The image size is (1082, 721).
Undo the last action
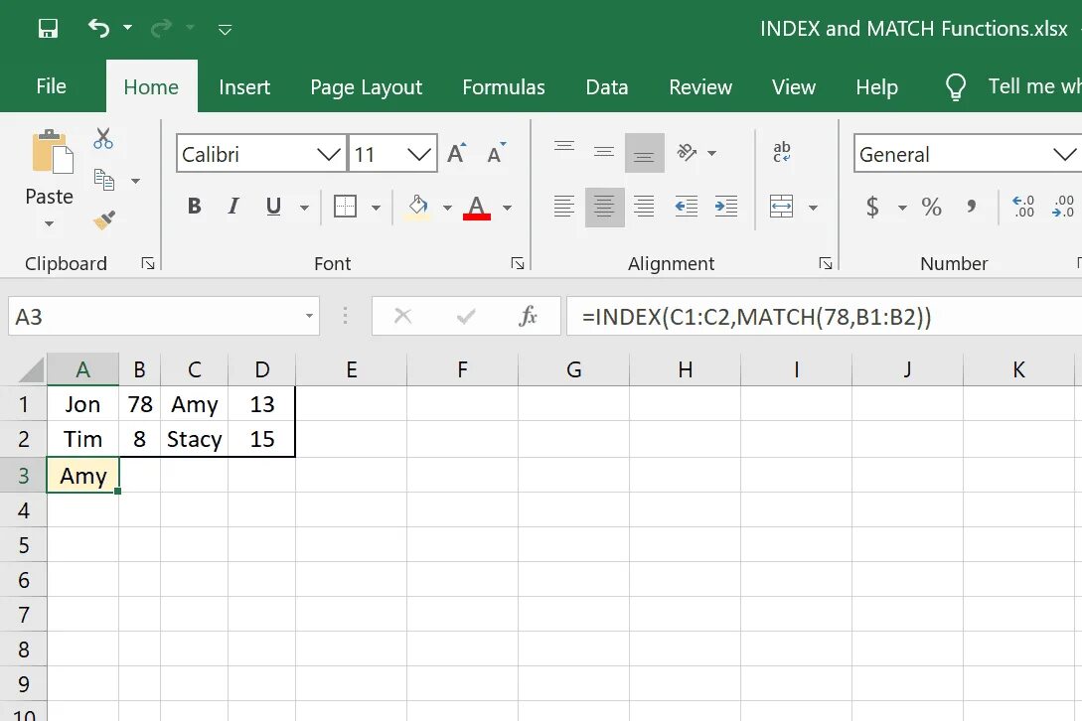pyautogui.click(x=98, y=28)
